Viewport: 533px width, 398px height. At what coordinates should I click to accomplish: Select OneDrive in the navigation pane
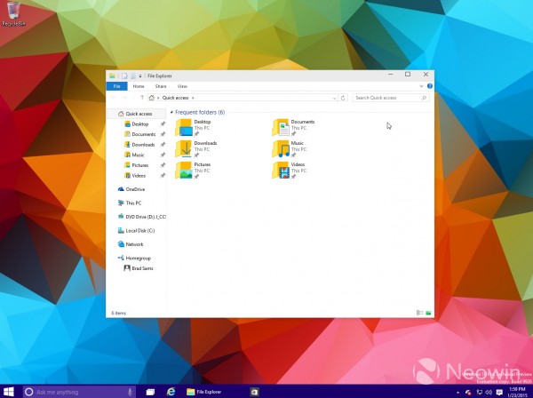click(134, 189)
